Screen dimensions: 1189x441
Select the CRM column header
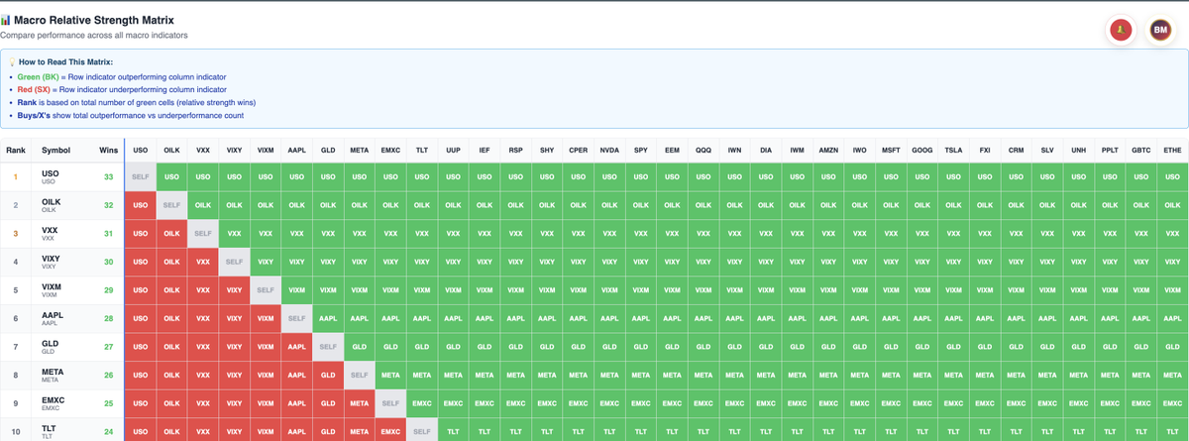click(1016, 151)
